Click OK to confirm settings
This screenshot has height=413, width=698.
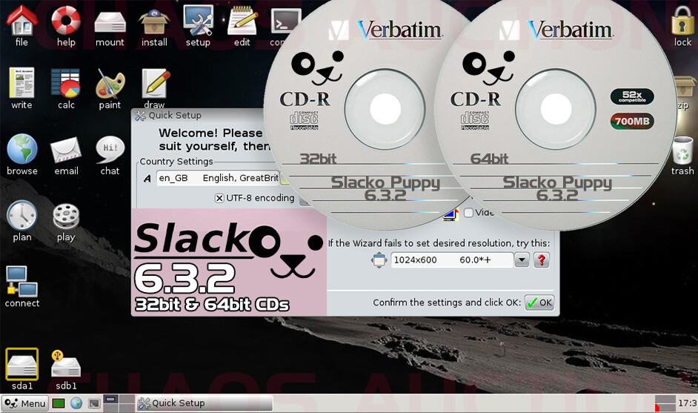(539, 303)
